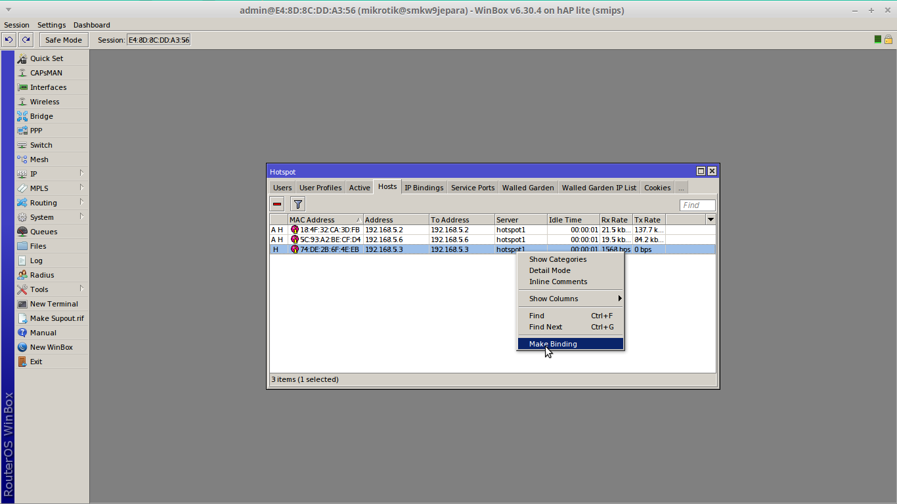
Task: Open the PPP icon in sidebar
Action: [22, 131]
